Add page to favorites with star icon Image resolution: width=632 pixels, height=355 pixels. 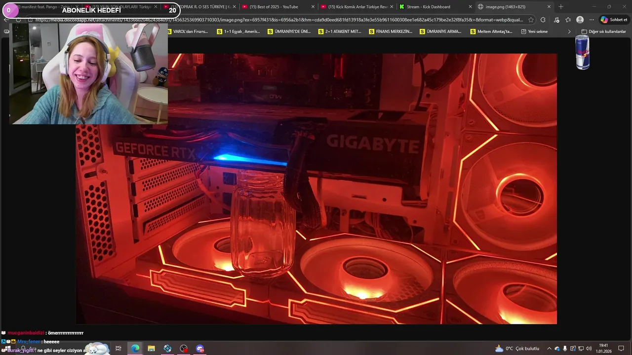pyautogui.click(x=531, y=20)
